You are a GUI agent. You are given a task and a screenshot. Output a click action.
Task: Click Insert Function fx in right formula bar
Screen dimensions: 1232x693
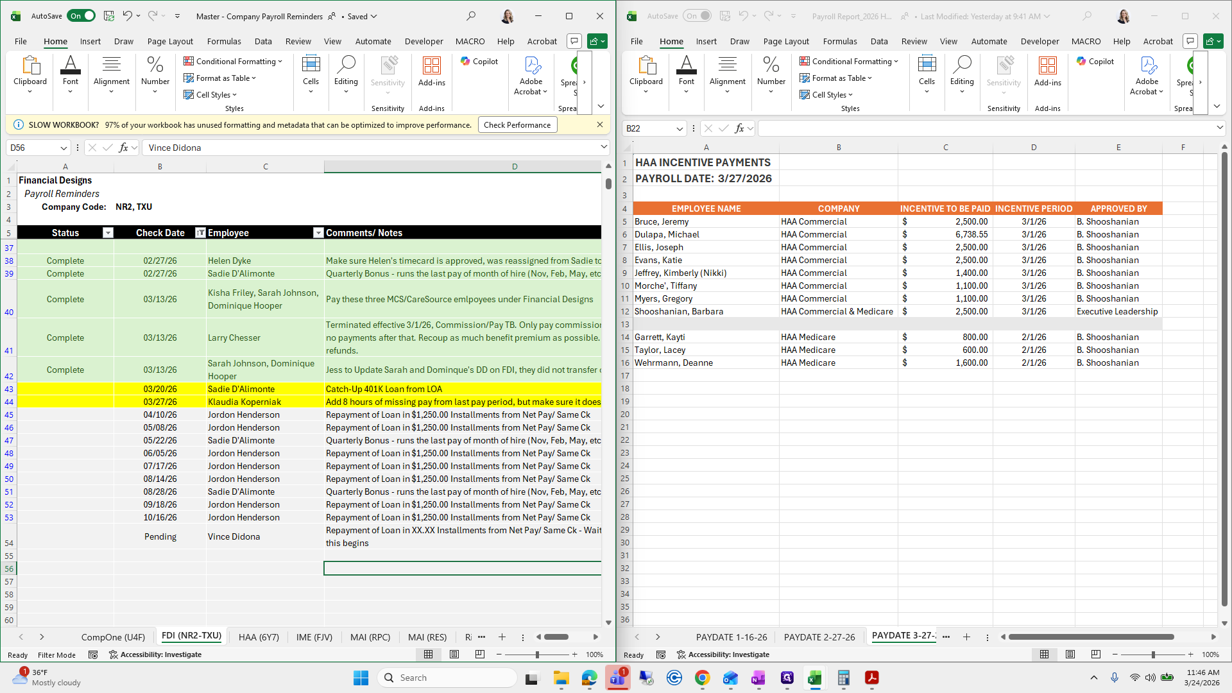point(739,128)
